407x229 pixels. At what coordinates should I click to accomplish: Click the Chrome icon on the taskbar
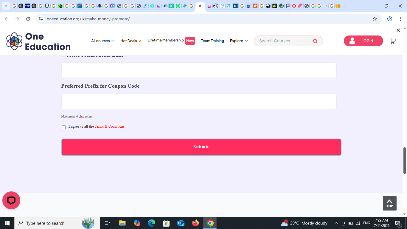210,223
